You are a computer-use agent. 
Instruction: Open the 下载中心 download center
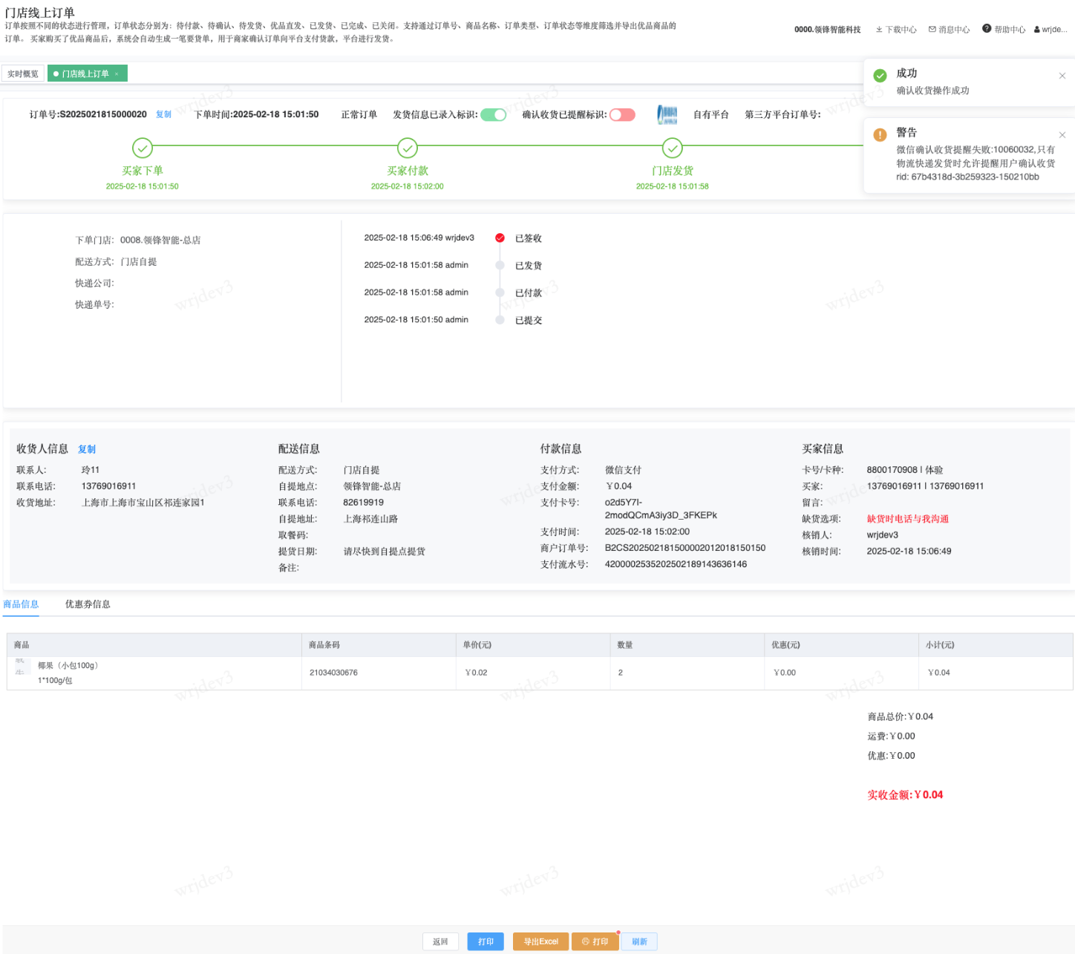tap(896, 30)
